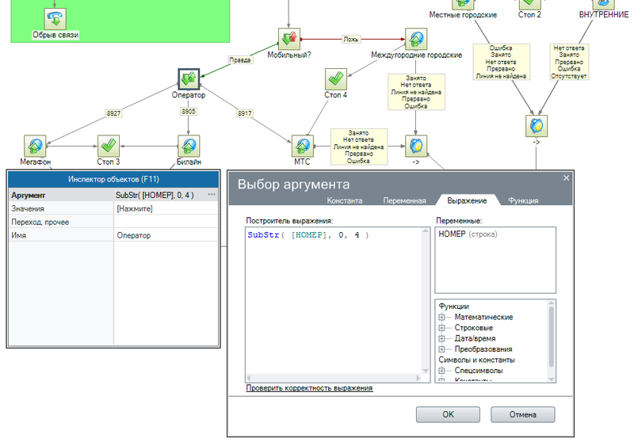Open ellipsis button in Аргумент row

click(x=212, y=195)
